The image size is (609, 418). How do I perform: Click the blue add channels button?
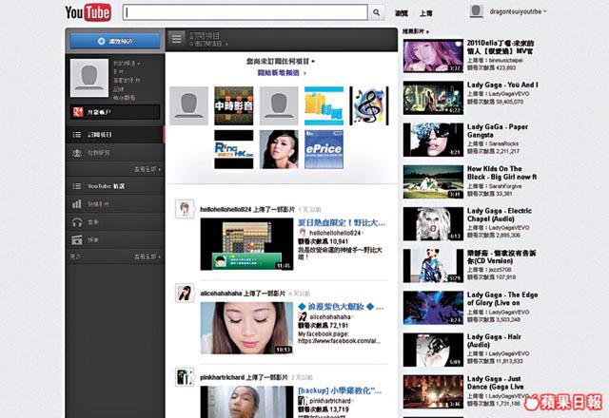pyautogui.click(x=114, y=41)
